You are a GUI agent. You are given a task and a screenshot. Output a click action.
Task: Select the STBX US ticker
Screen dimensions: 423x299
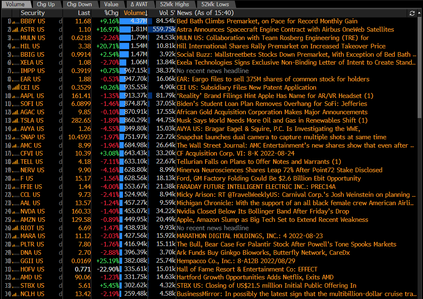tap(33, 286)
